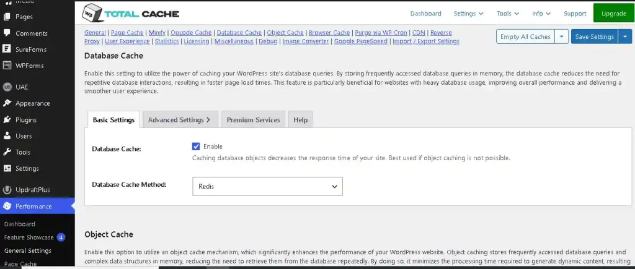The width and height of the screenshot is (635, 269).
Task: Click the Database Cache Method label
Action: coord(129,184)
